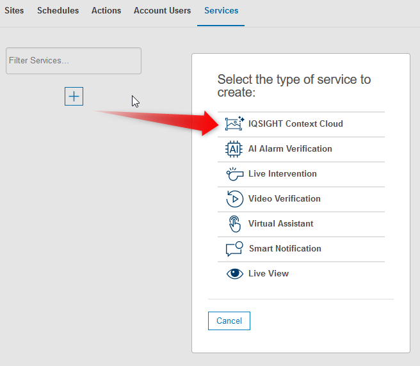The image size is (420, 366).
Task: Click the touch-hand icon for Virtual Assistant
Action: (x=234, y=224)
